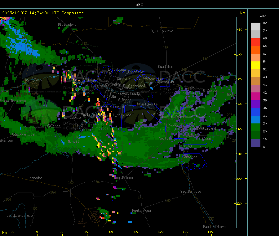
Task: Click the gray 65-70 dBZ legend swatch
Action: (x=255, y=34)
